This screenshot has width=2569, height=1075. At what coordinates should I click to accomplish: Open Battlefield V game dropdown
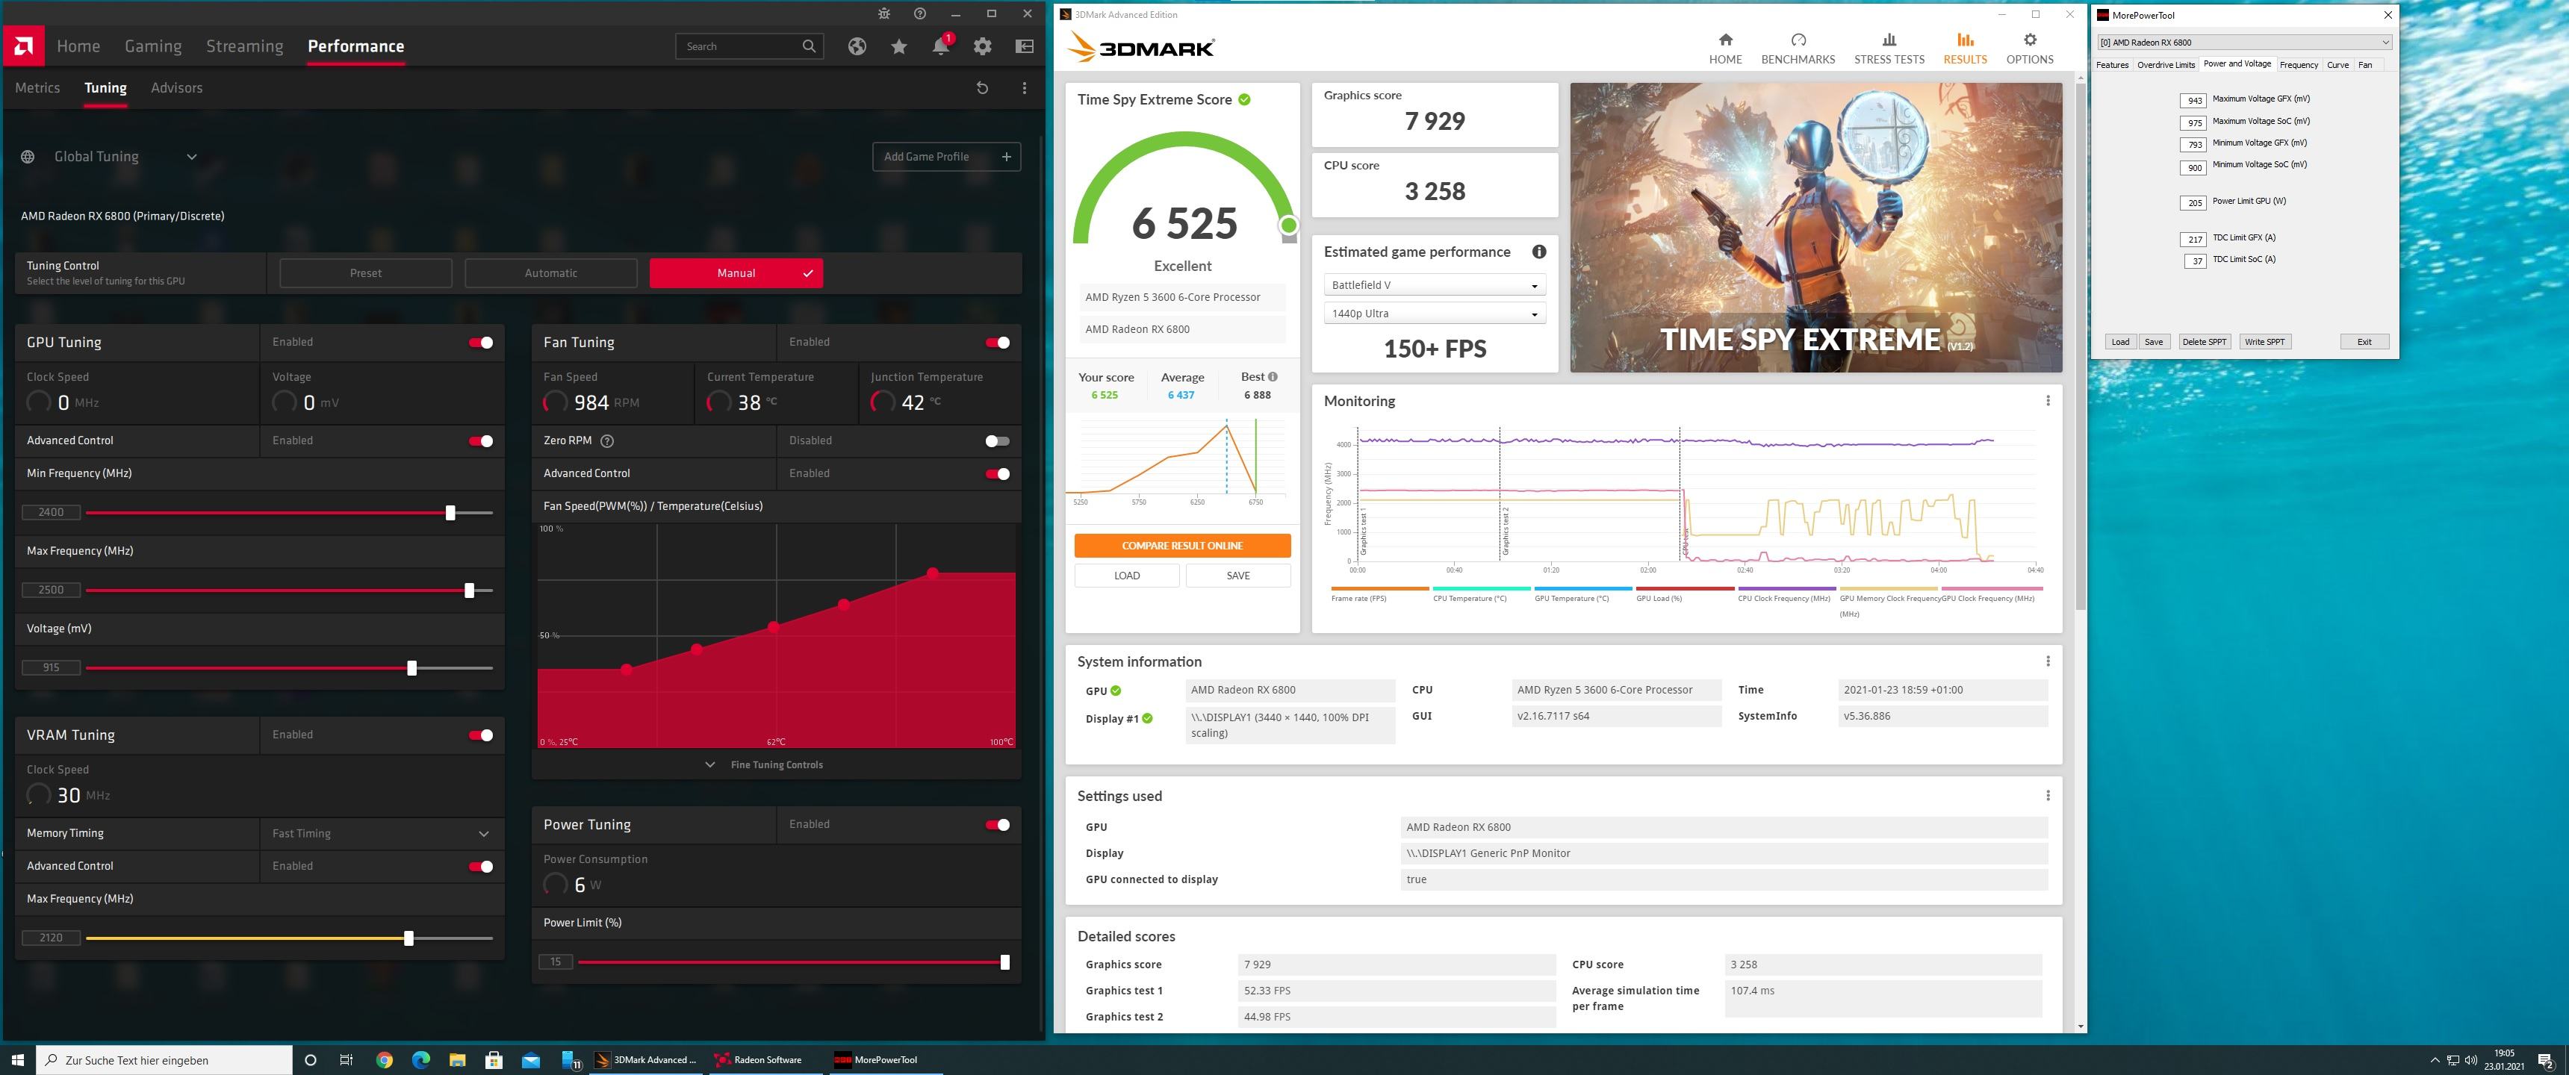(1435, 285)
